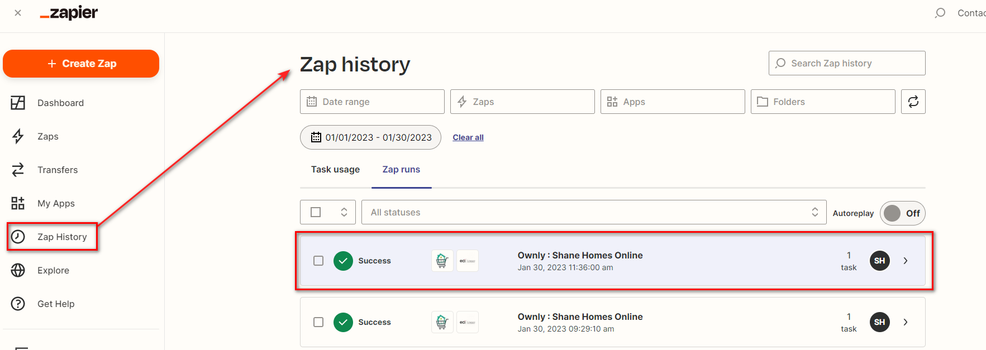Open Zaps from the sidebar

(x=48, y=136)
